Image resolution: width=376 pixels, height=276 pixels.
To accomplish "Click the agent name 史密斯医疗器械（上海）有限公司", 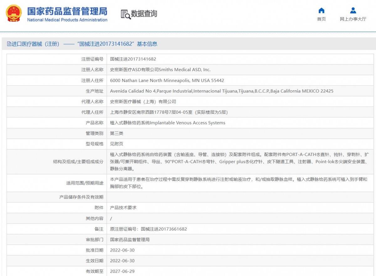I will tap(143, 102).
